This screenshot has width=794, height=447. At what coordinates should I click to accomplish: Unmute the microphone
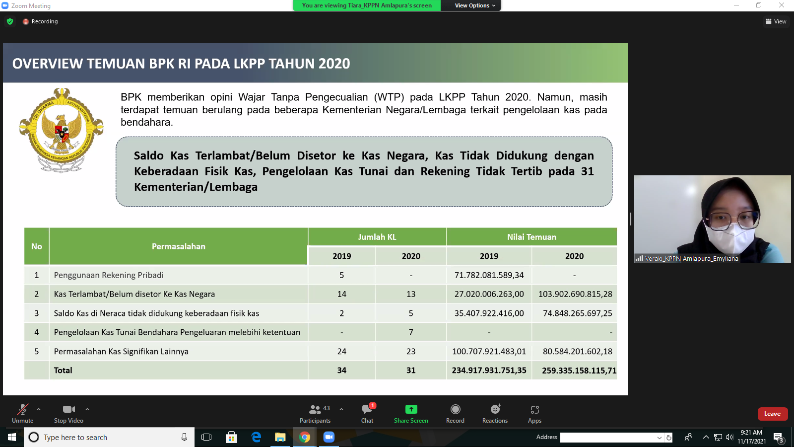pyautogui.click(x=22, y=413)
